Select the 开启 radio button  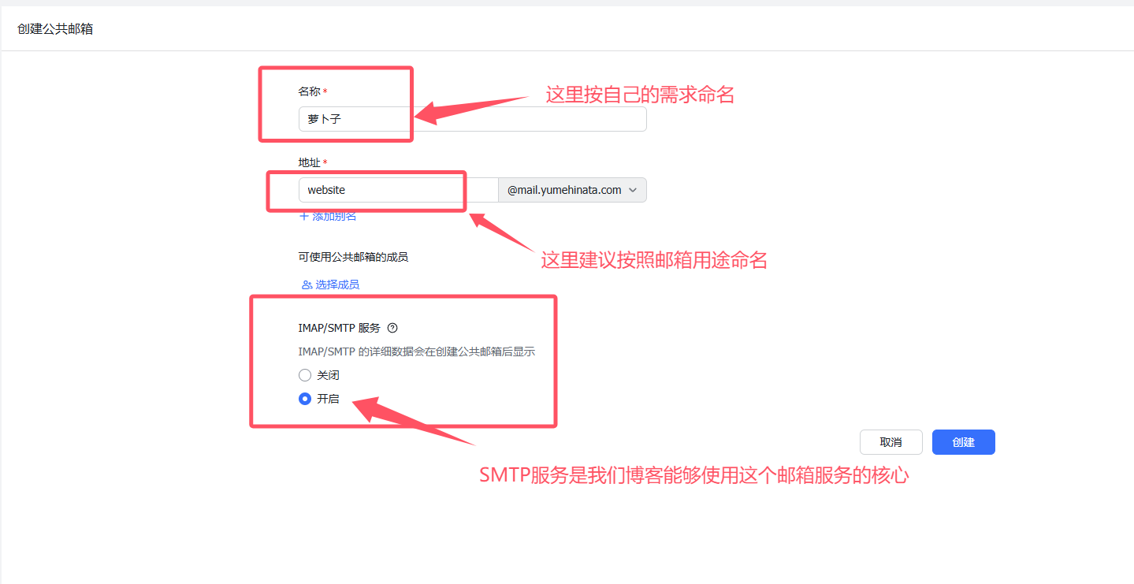tap(305, 399)
